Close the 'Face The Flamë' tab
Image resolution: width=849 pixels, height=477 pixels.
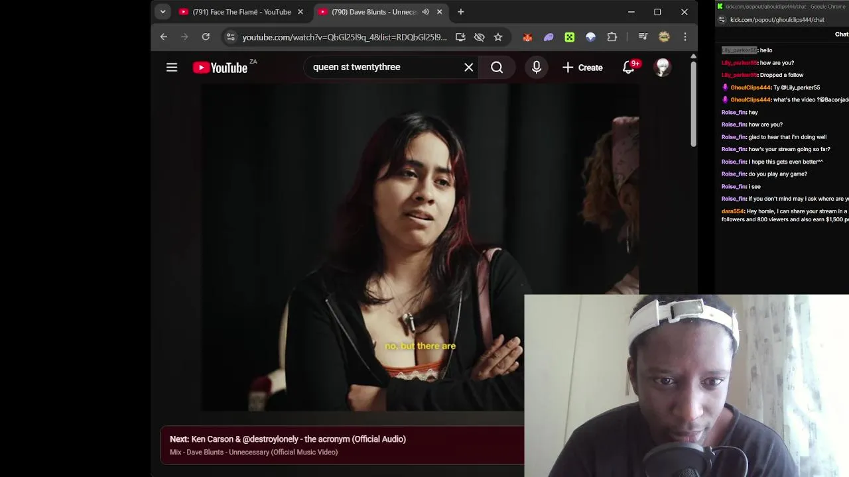300,12
